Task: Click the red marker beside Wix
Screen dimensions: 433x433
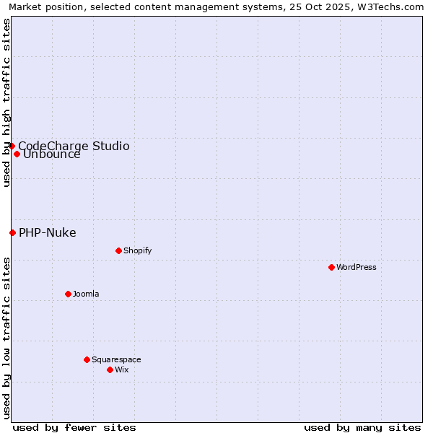Action: [110, 369]
